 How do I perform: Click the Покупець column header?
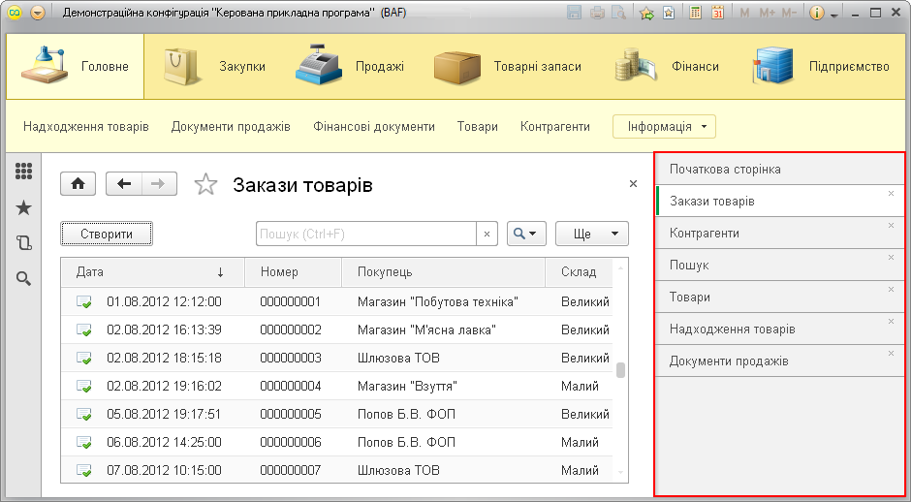pyautogui.click(x=443, y=272)
